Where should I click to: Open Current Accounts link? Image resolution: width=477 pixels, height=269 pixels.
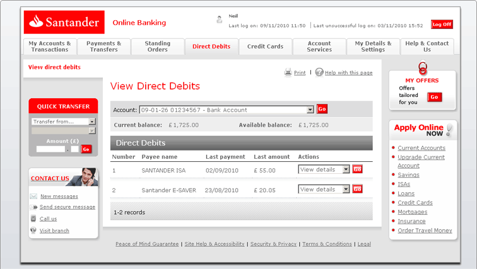pyautogui.click(x=421, y=148)
